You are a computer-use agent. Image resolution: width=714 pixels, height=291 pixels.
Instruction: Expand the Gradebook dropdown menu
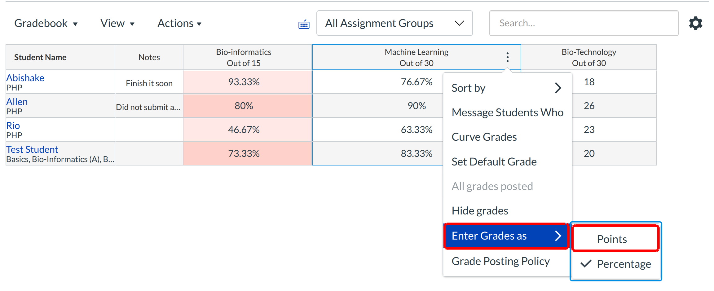pos(46,24)
